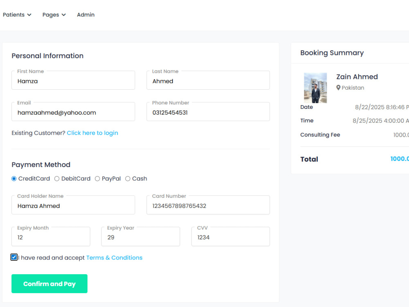
Task: Click into the Email input field
Action: tap(73, 111)
